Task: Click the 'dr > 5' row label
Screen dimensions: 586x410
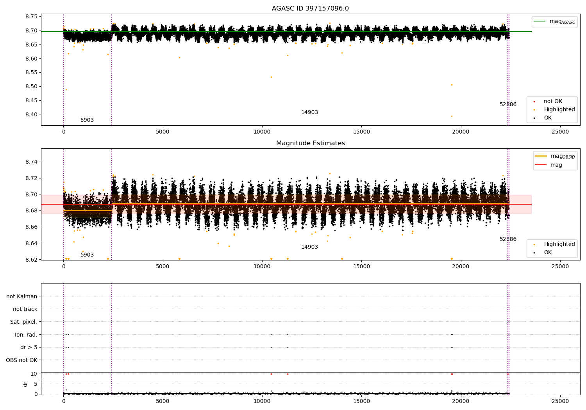Action: click(x=29, y=348)
